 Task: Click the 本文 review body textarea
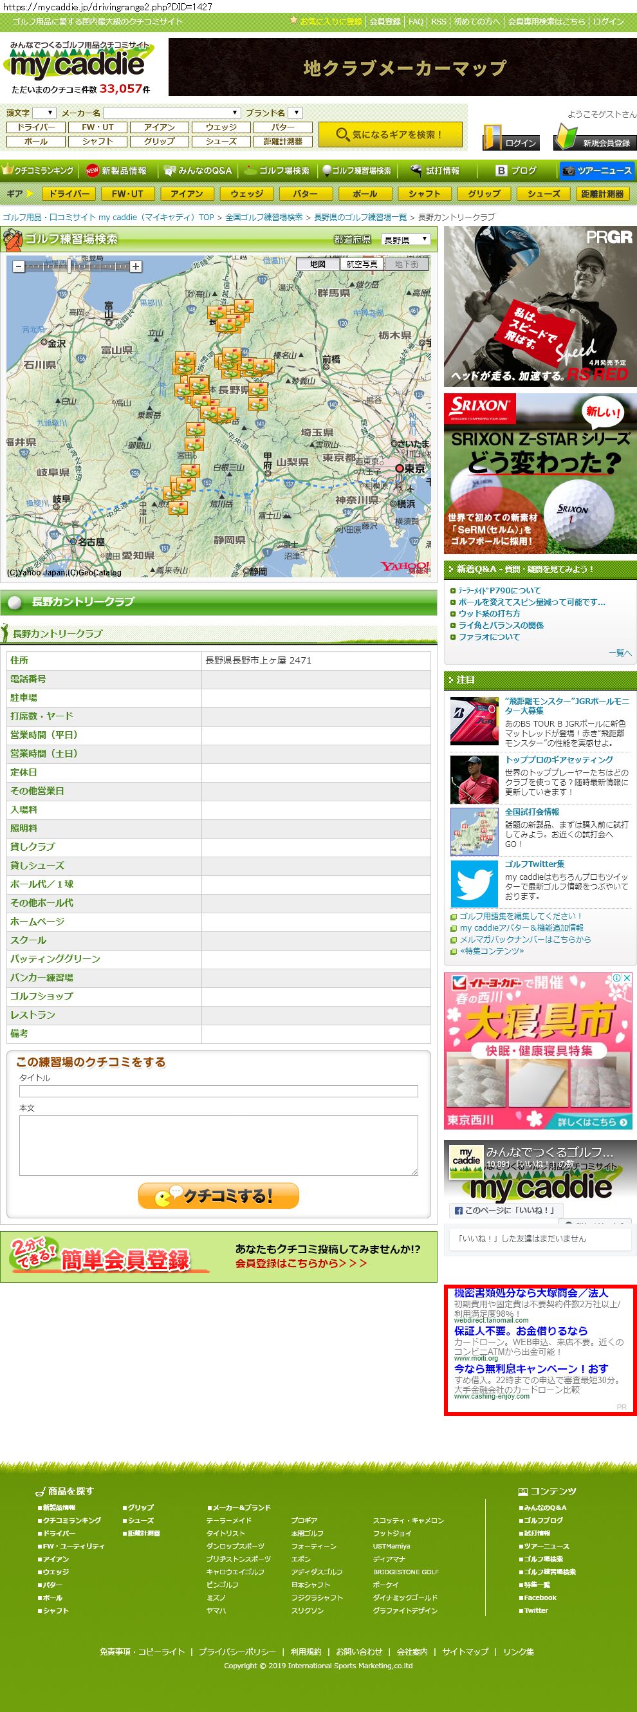click(219, 1145)
